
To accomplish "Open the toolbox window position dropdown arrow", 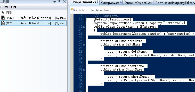I will (x=55, y=2).
